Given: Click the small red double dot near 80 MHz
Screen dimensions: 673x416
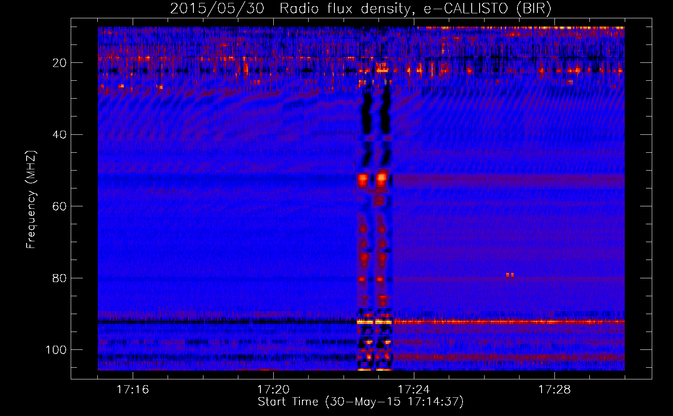Looking at the screenshot, I should pos(510,275).
